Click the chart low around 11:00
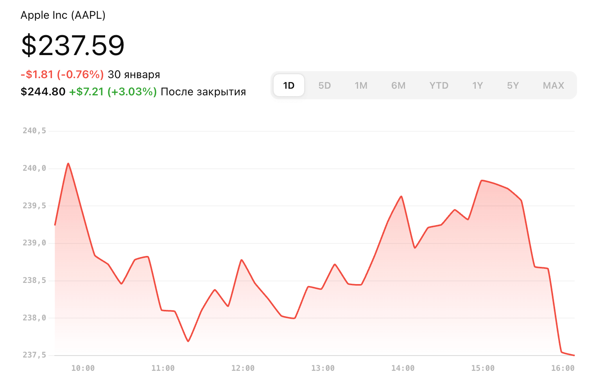Viewport: 595px width, 379px height. pos(188,341)
